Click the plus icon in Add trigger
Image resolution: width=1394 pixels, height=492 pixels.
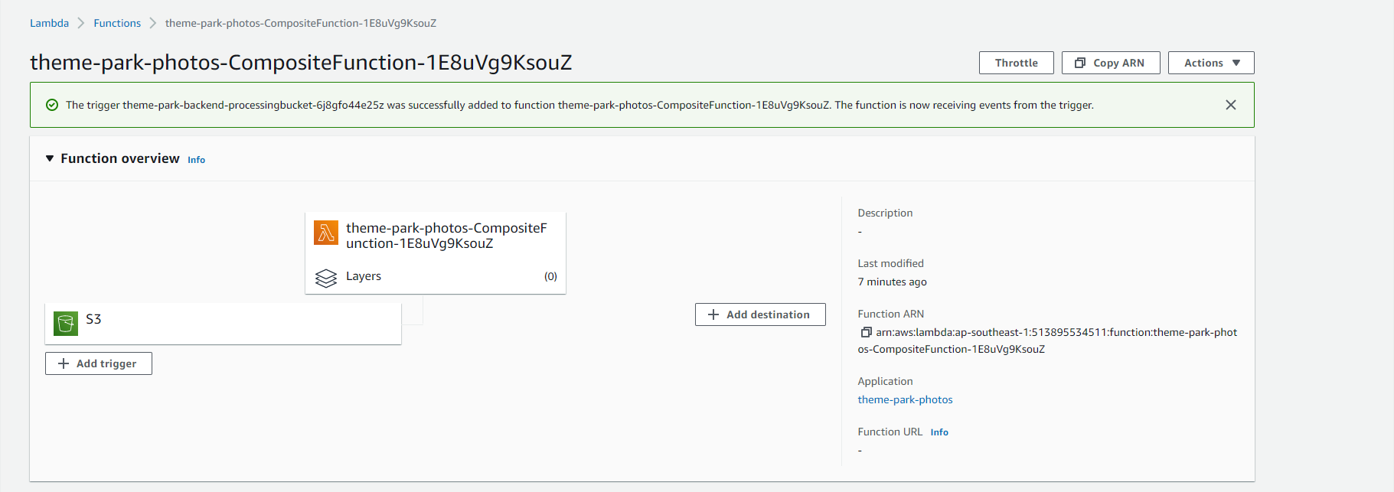point(64,363)
